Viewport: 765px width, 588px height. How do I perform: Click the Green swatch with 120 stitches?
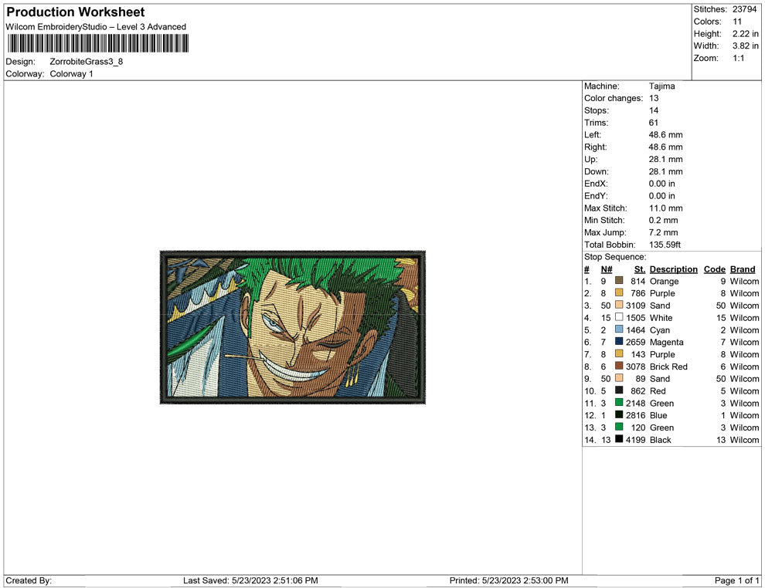pos(619,427)
